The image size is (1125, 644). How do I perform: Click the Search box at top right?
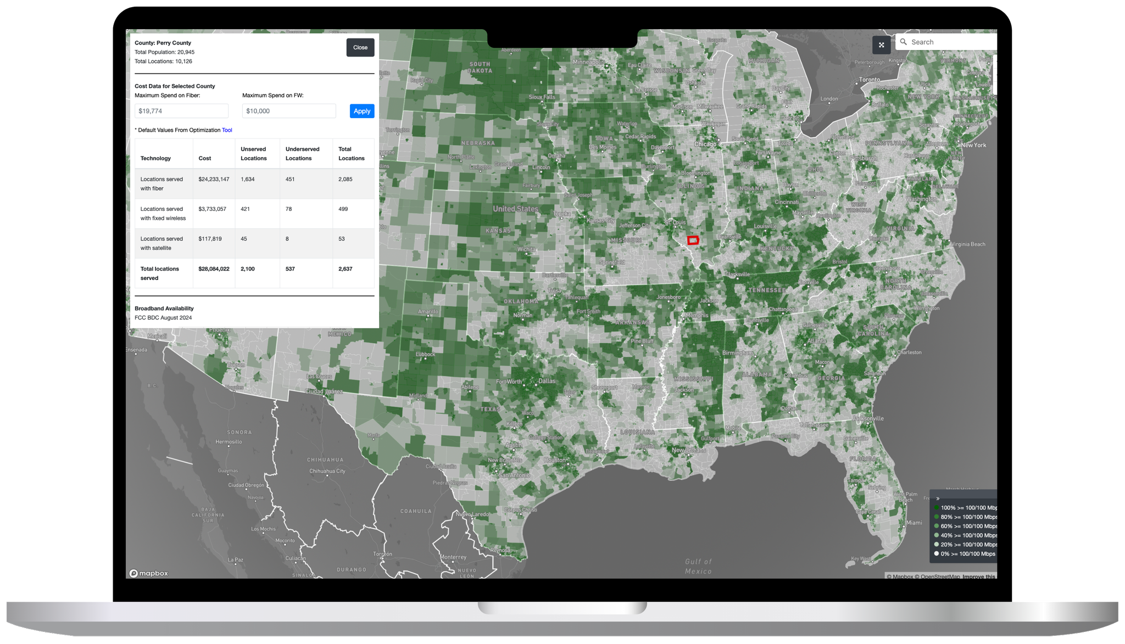(x=950, y=42)
